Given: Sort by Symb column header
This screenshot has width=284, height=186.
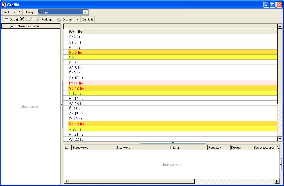Looking at the screenshot, I should click(x=12, y=26).
